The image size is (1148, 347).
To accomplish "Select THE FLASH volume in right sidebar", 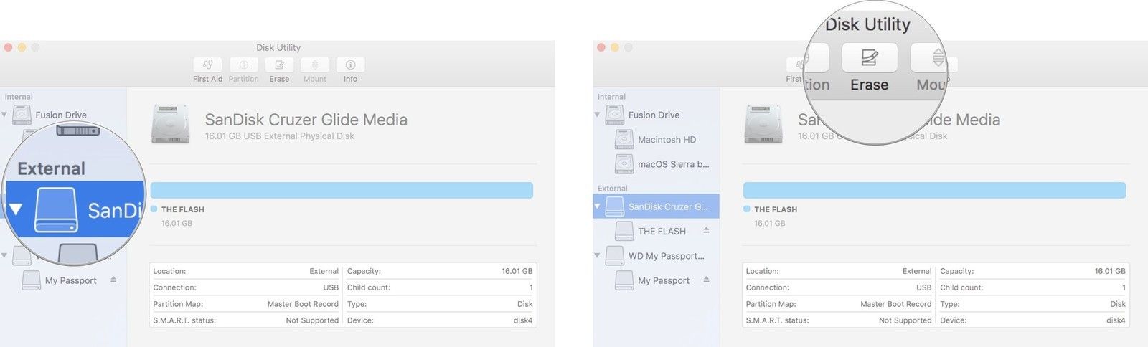I will click(662, 231).
